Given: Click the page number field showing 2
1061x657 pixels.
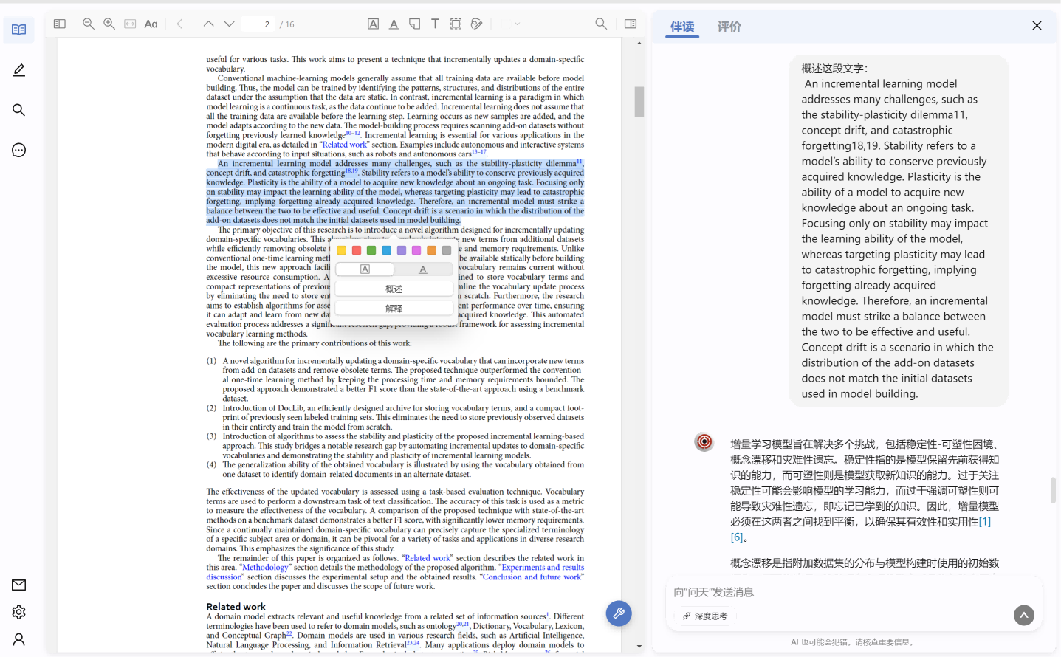Looking at the screenshot, I should [x=259, y=24].
